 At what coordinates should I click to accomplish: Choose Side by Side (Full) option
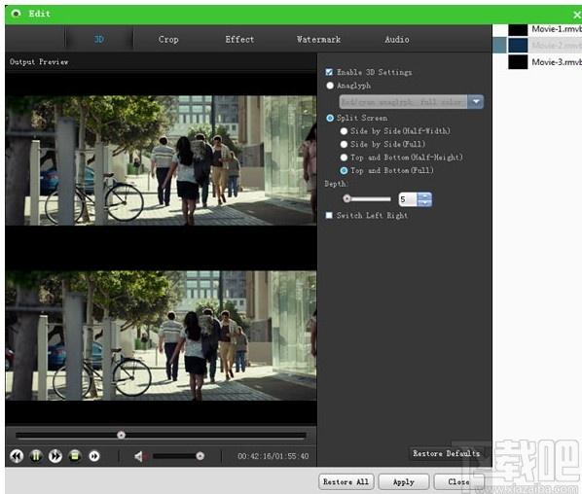click(344, 144)
